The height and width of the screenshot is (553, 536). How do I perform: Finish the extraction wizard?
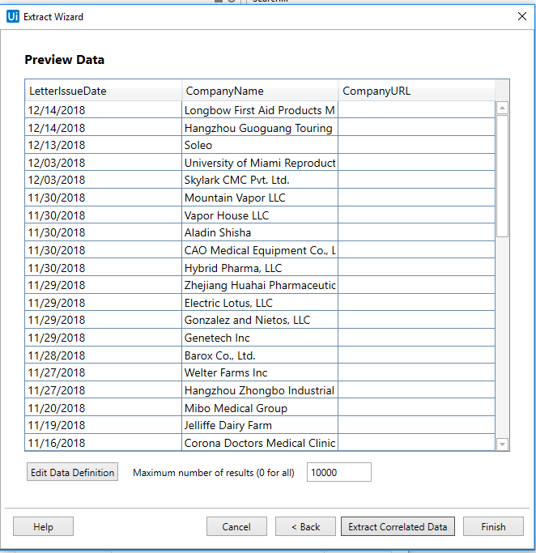pos(493,526)
